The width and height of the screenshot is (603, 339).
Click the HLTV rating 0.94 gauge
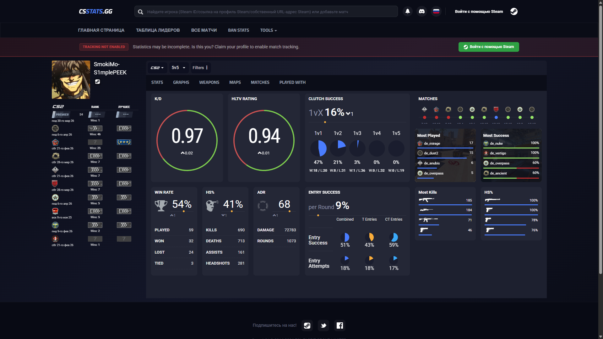point(264,140)
